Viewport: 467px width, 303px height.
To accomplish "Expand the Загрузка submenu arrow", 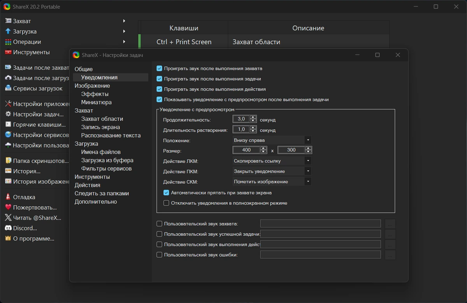I will point(124,31).
